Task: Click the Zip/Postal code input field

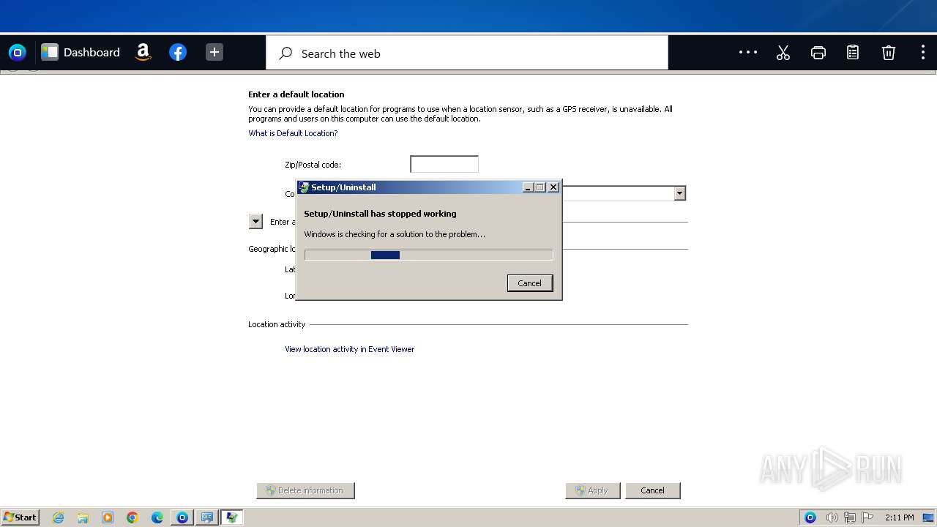Action: coord(444,164)
